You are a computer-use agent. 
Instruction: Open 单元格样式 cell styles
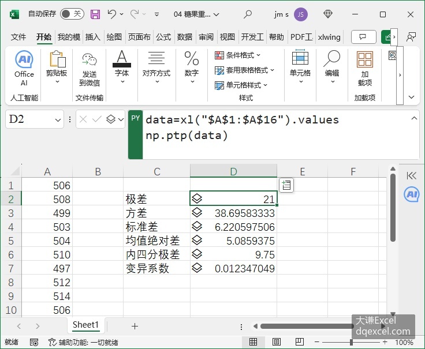click(241, 85)
